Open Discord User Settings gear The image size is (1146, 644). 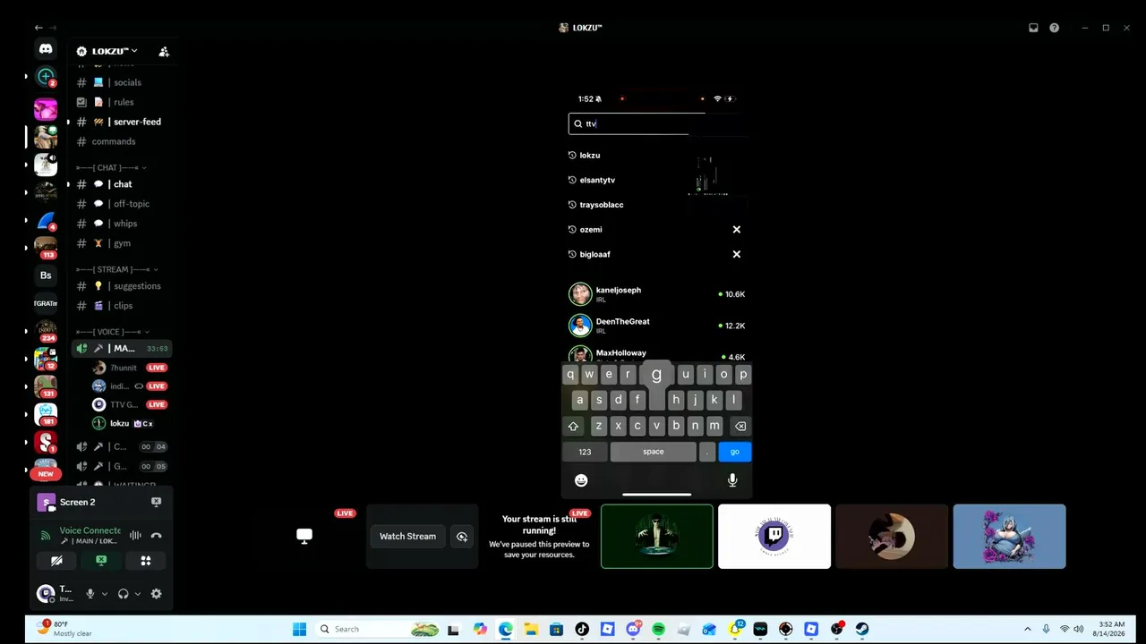tap(156, 594)
